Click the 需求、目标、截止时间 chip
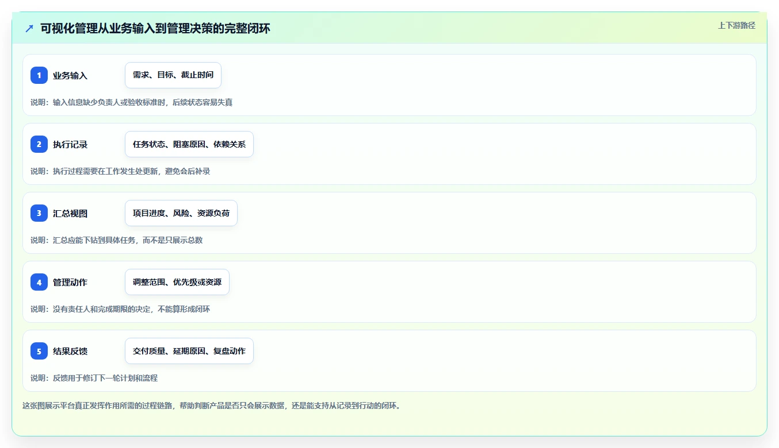 pyautogui.click(x=173, y=75)
